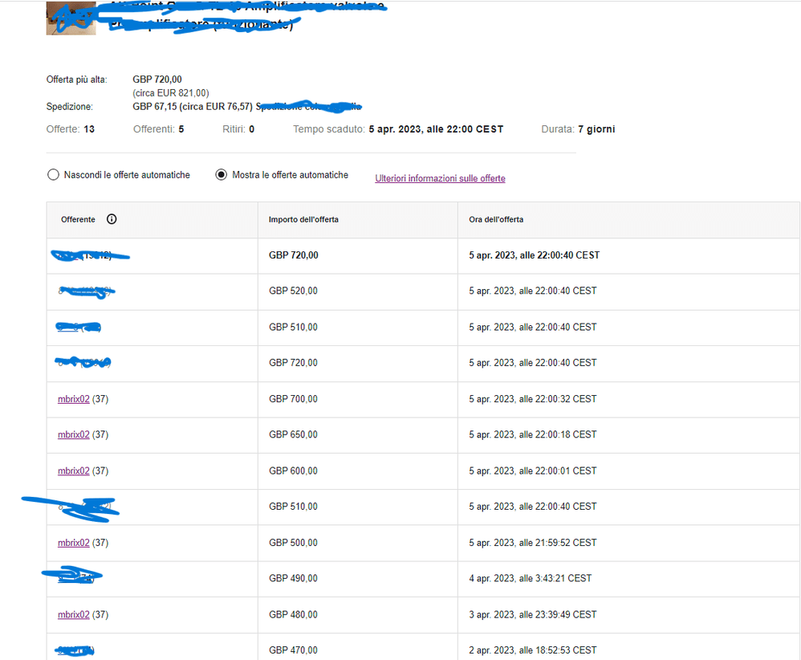
Task: Click the 'Offerta più alta:' label
Action: click(76, 79)
